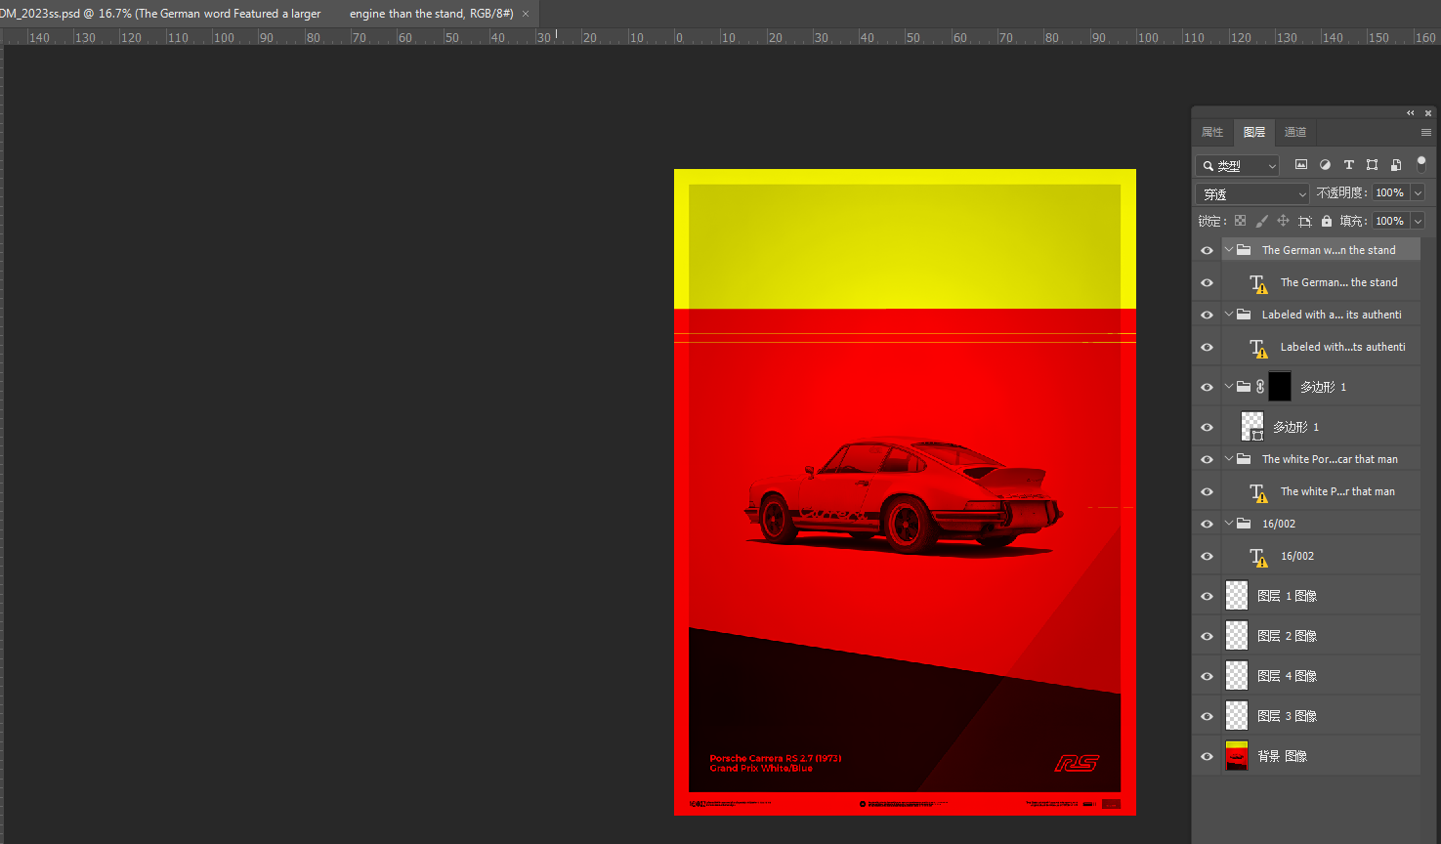
Task: Select 'The white P...r that man' layer name
Action: pyautogui.click(x=1337, y=491)
